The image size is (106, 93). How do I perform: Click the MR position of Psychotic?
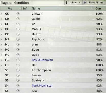tap(7, 39)
